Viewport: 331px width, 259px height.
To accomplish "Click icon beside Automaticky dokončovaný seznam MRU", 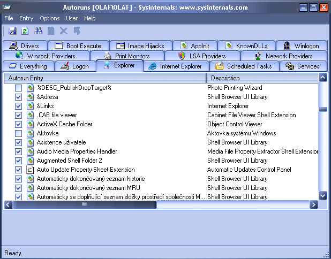I will coord(30,188).
